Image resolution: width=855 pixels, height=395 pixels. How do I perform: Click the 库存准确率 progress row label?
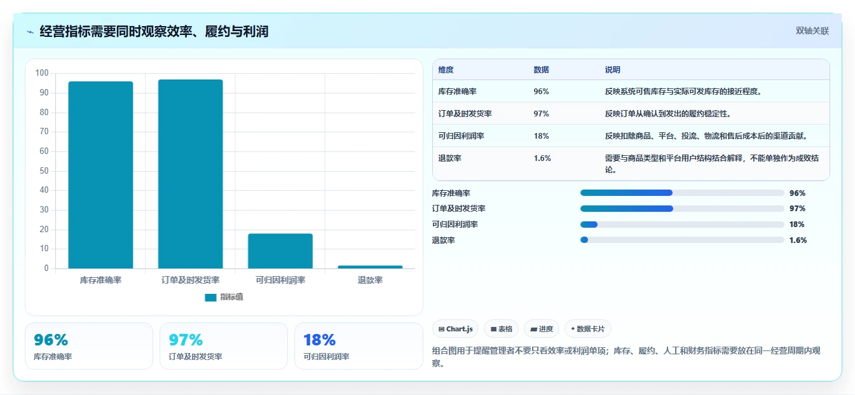[451, 193]
